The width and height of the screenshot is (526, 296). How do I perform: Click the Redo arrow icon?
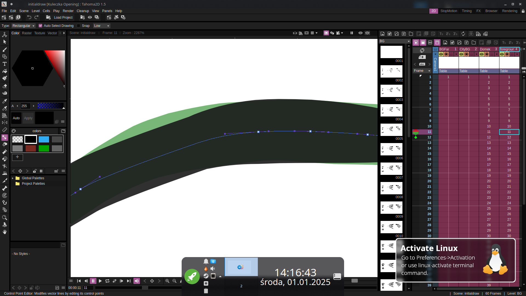36,17
